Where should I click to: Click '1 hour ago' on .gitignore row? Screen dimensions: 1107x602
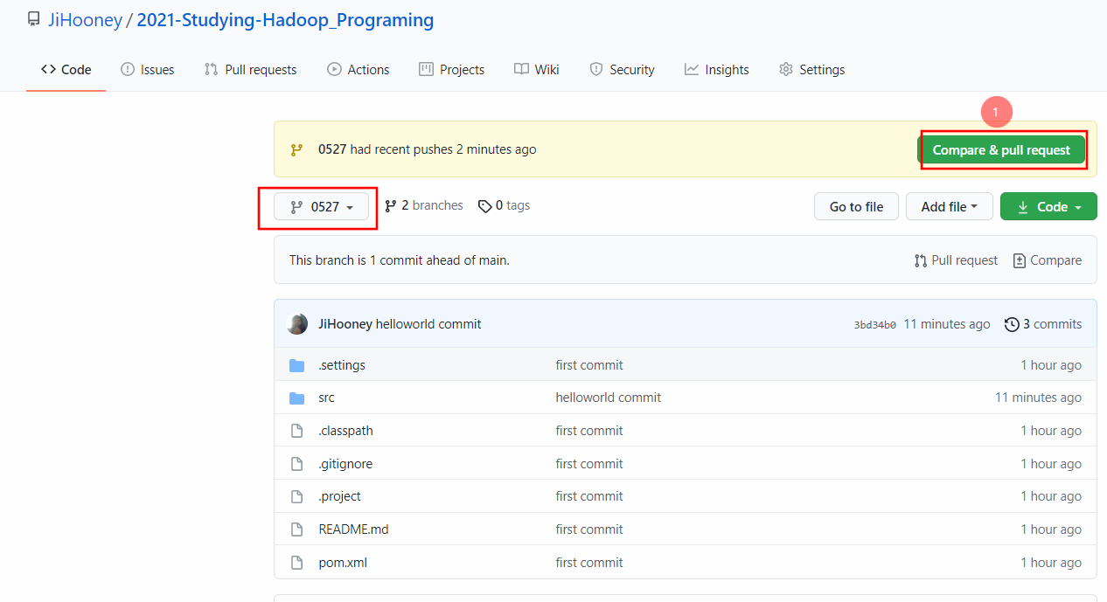(1051, 464)
